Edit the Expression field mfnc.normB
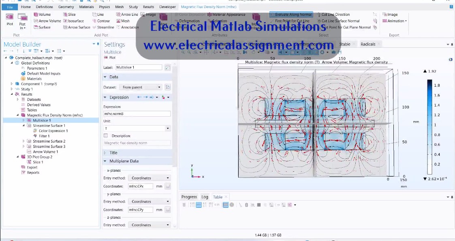This screenshot has width=455, height=241. (x=137, y=114)
